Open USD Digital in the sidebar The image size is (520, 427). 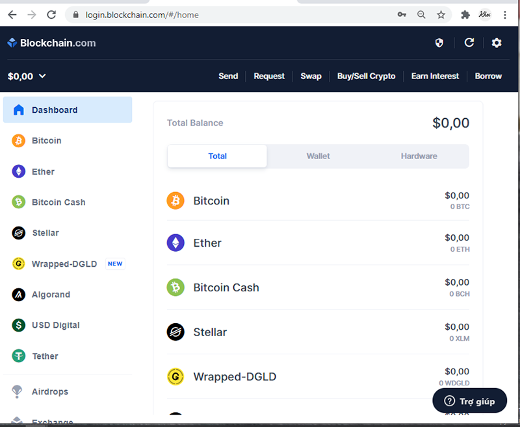(56, 325)
